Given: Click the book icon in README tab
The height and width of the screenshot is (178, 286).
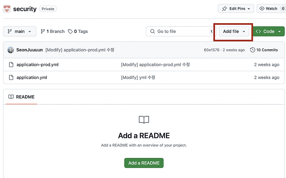Looking at the screenshot, I should (x=11, y=97).
